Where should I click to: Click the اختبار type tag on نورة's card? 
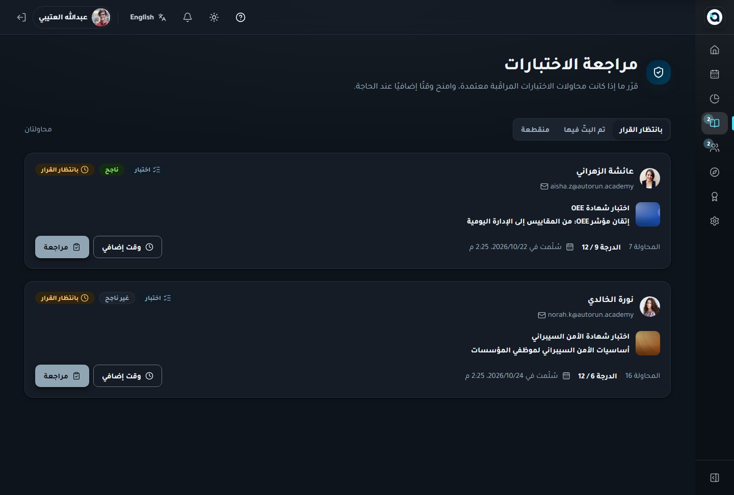pyautogui.click(x=158, y=298)
